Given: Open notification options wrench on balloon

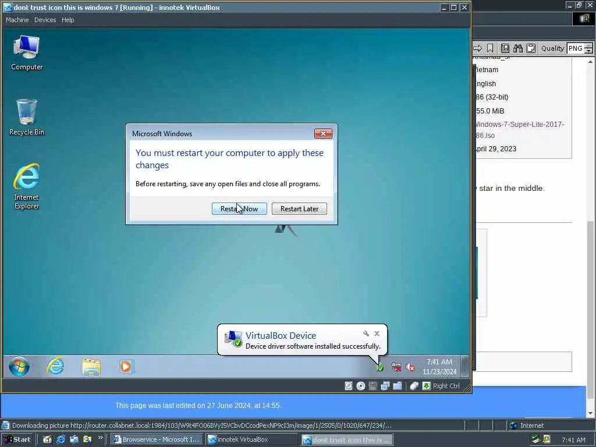Looking at the screenshot, I should pos(366,334).
